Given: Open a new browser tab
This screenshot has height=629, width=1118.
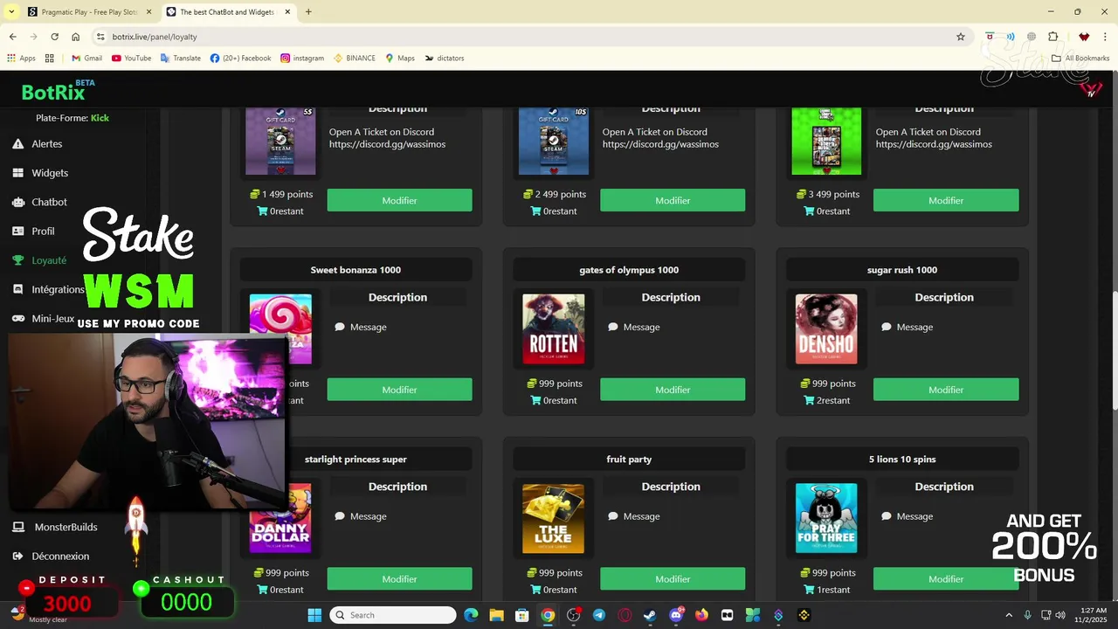Looking at the screenshot, I should point(308,12).
